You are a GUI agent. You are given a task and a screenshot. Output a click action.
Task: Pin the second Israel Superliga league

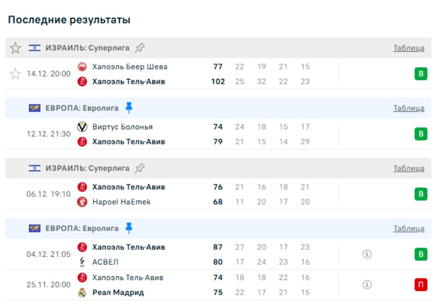(x=140, y=168)
